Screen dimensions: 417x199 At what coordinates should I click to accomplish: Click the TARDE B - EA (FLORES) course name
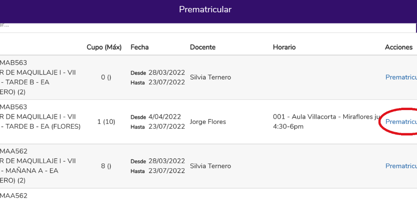pyautogui.click(x=40, y=127)
